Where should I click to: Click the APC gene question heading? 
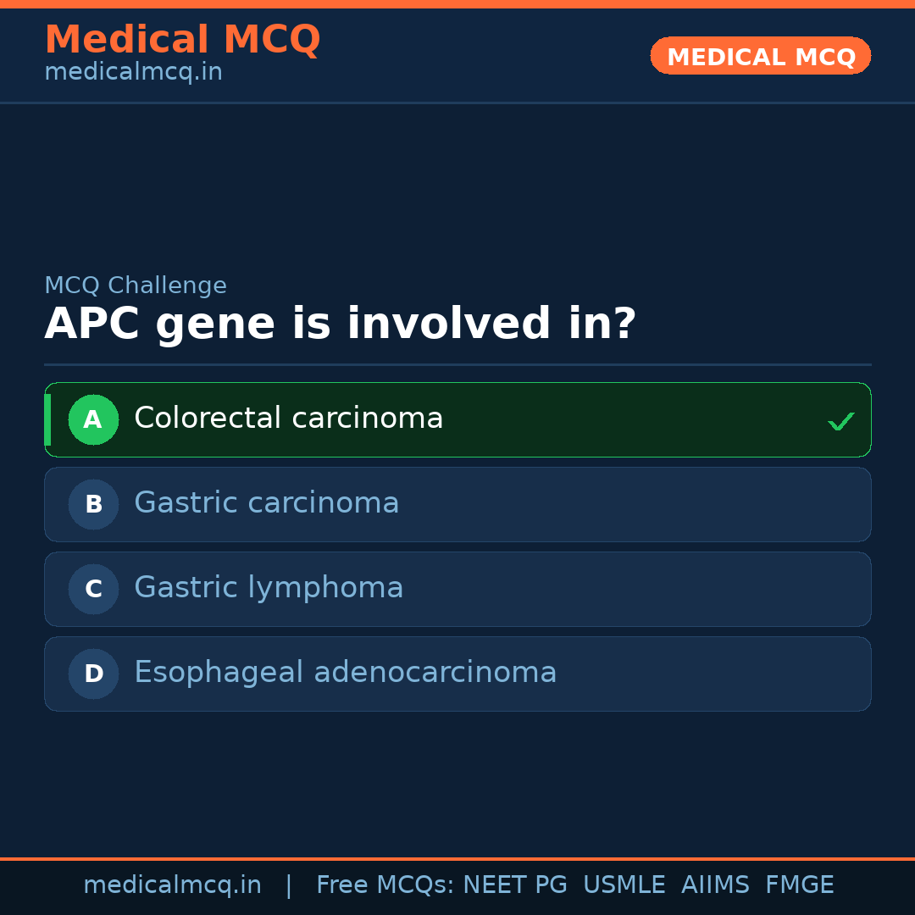tap(340, 324)
